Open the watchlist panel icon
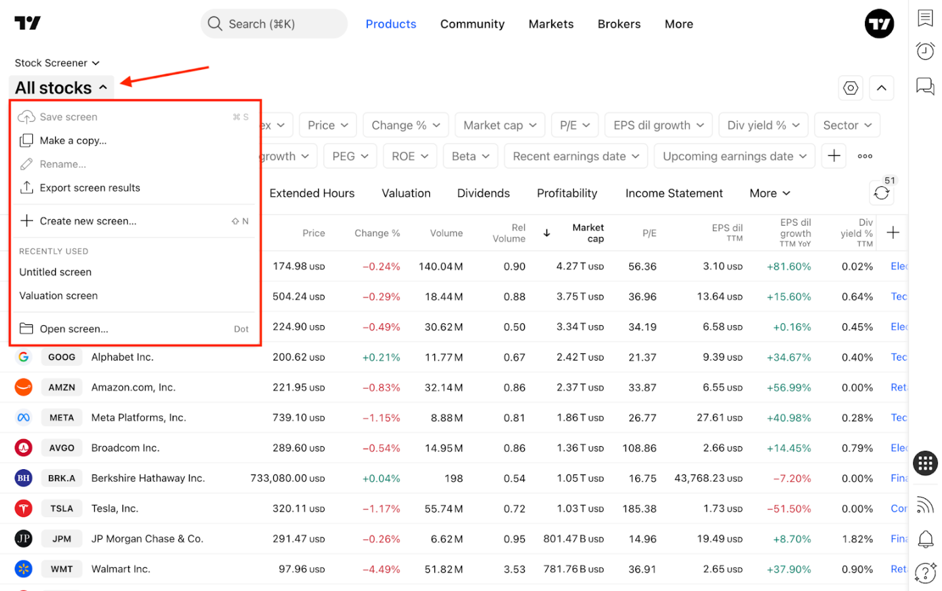 pos(925,18)
